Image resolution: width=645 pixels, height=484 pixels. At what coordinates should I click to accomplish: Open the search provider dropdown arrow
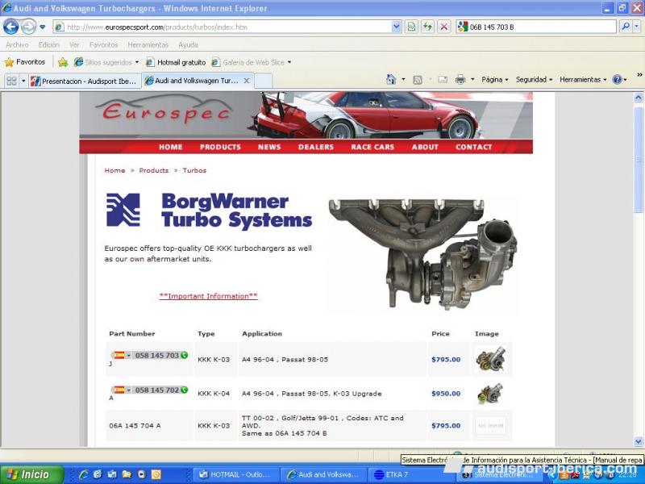point(636,27)
